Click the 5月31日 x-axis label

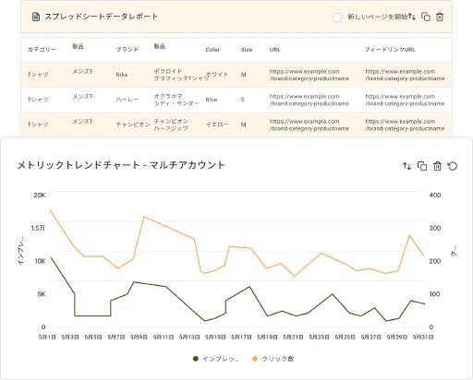(423, 338)
